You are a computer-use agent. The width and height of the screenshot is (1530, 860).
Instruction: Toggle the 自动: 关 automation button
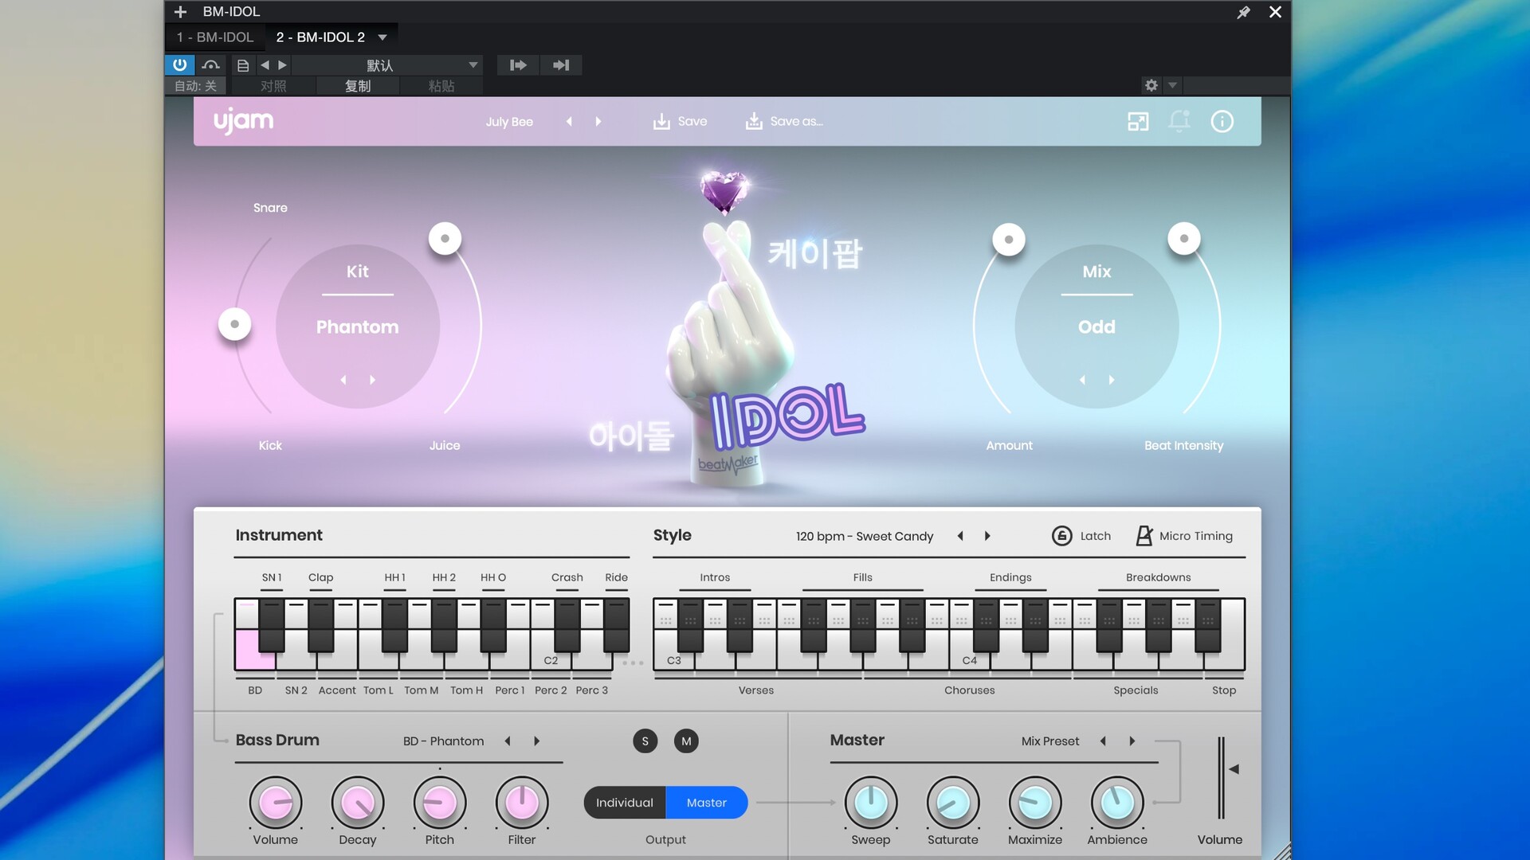[196, 86]
